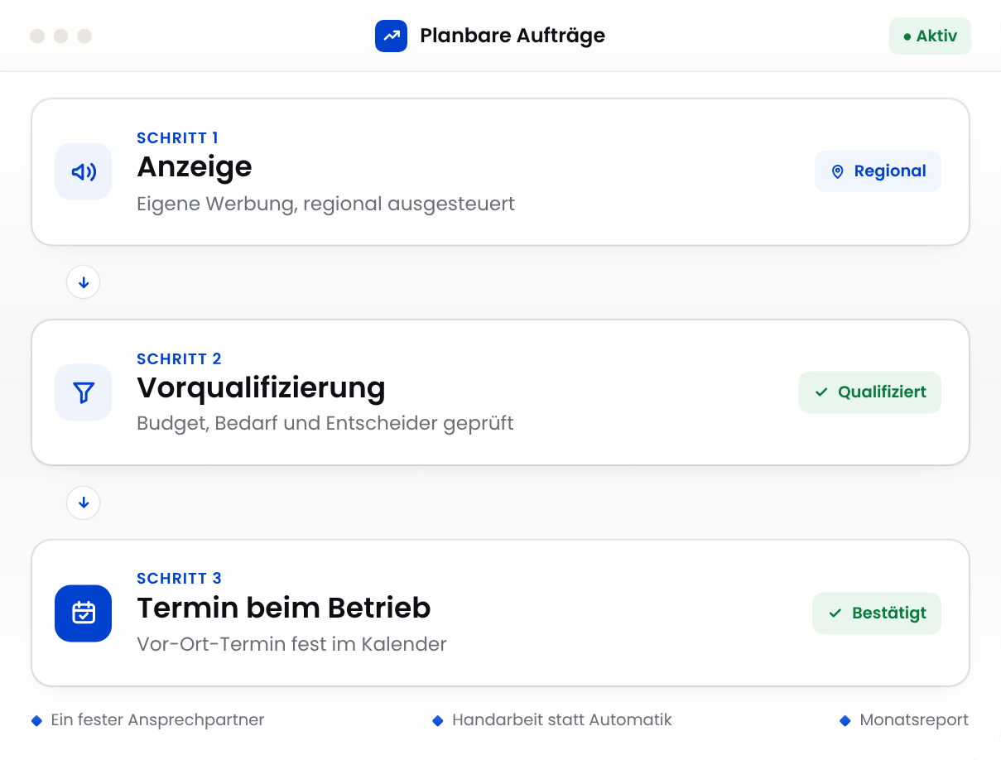
Task: Click the green Aktiv status badge
Action: pyautogui.click(x=930, y=36)
